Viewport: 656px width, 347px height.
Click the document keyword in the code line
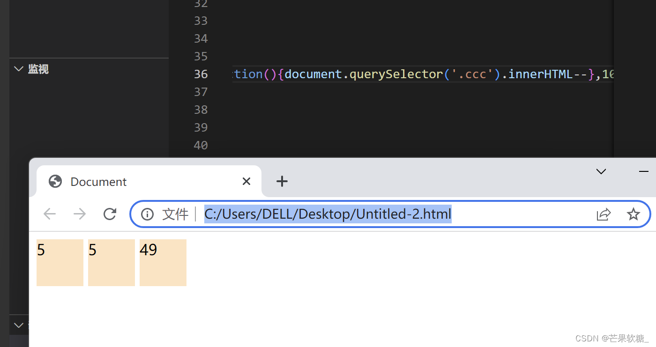click(x=313, y=74)
